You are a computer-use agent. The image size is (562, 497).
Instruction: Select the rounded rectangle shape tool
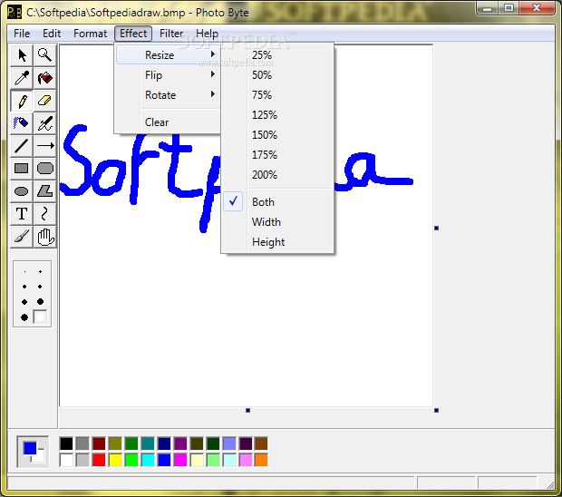point(44,169)
